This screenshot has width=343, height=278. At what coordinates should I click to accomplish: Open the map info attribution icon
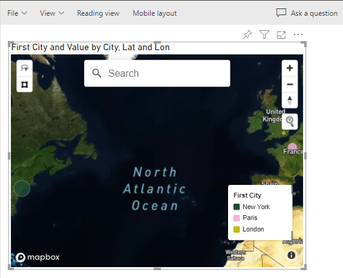tap(291, 255)
